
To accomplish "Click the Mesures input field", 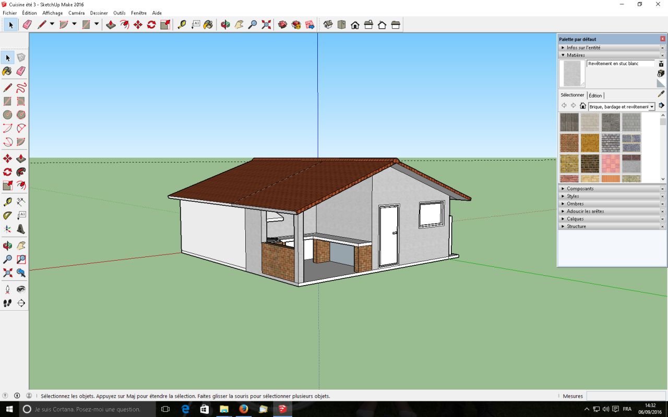I will [x=626, y=396].
